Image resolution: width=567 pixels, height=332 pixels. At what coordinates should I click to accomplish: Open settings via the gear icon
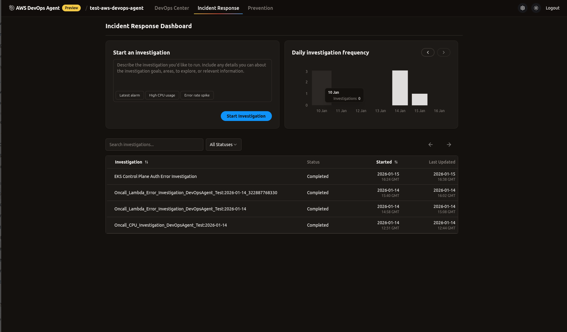pyautogui.click(x=523, y=8)
